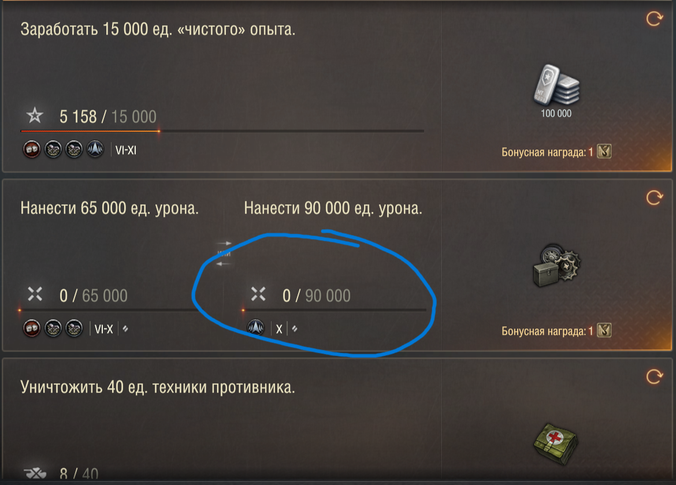
Task: Reroll the destroy 40 vehicles mission
Action: [x=654, y=376]
